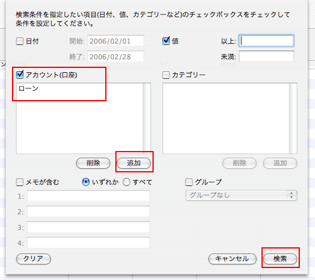Click the account list scrollbar
The image size is (315, 280).
(x=147, y=118)
